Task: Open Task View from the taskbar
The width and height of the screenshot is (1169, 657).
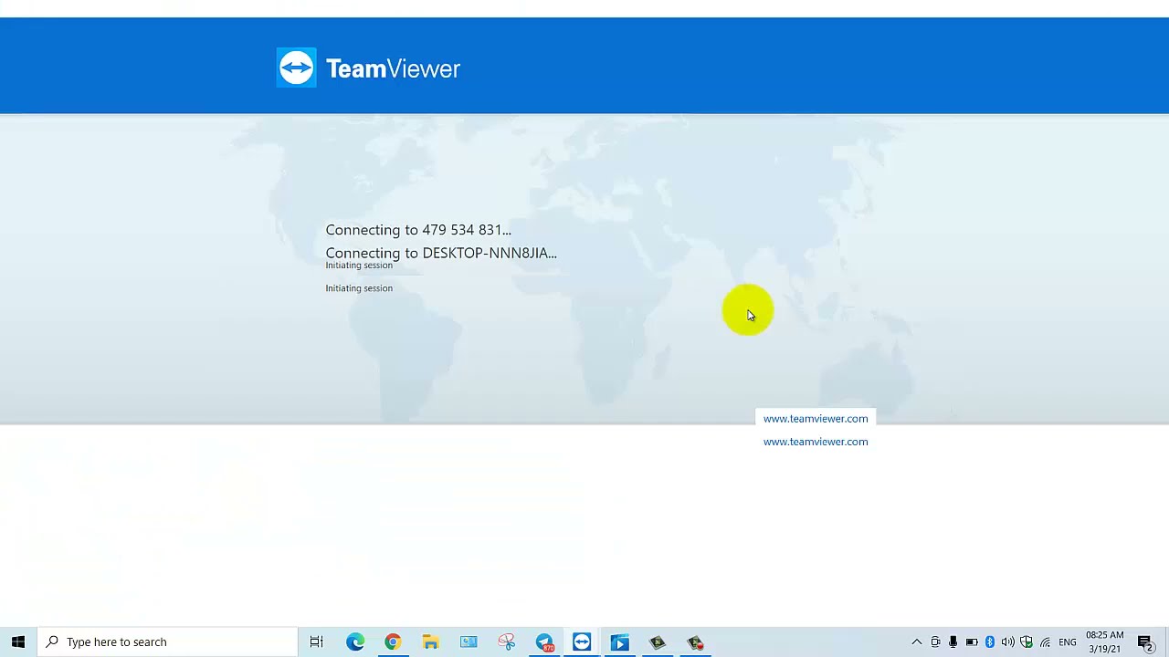Action: 317,642
